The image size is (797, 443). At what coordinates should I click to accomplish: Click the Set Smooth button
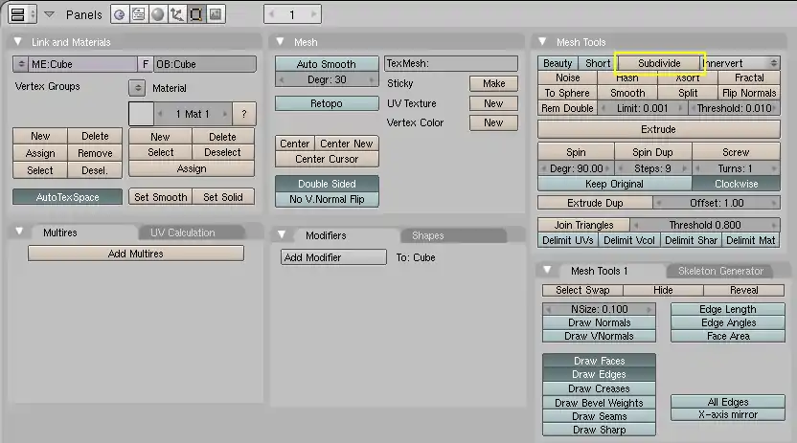click(161, 197)
